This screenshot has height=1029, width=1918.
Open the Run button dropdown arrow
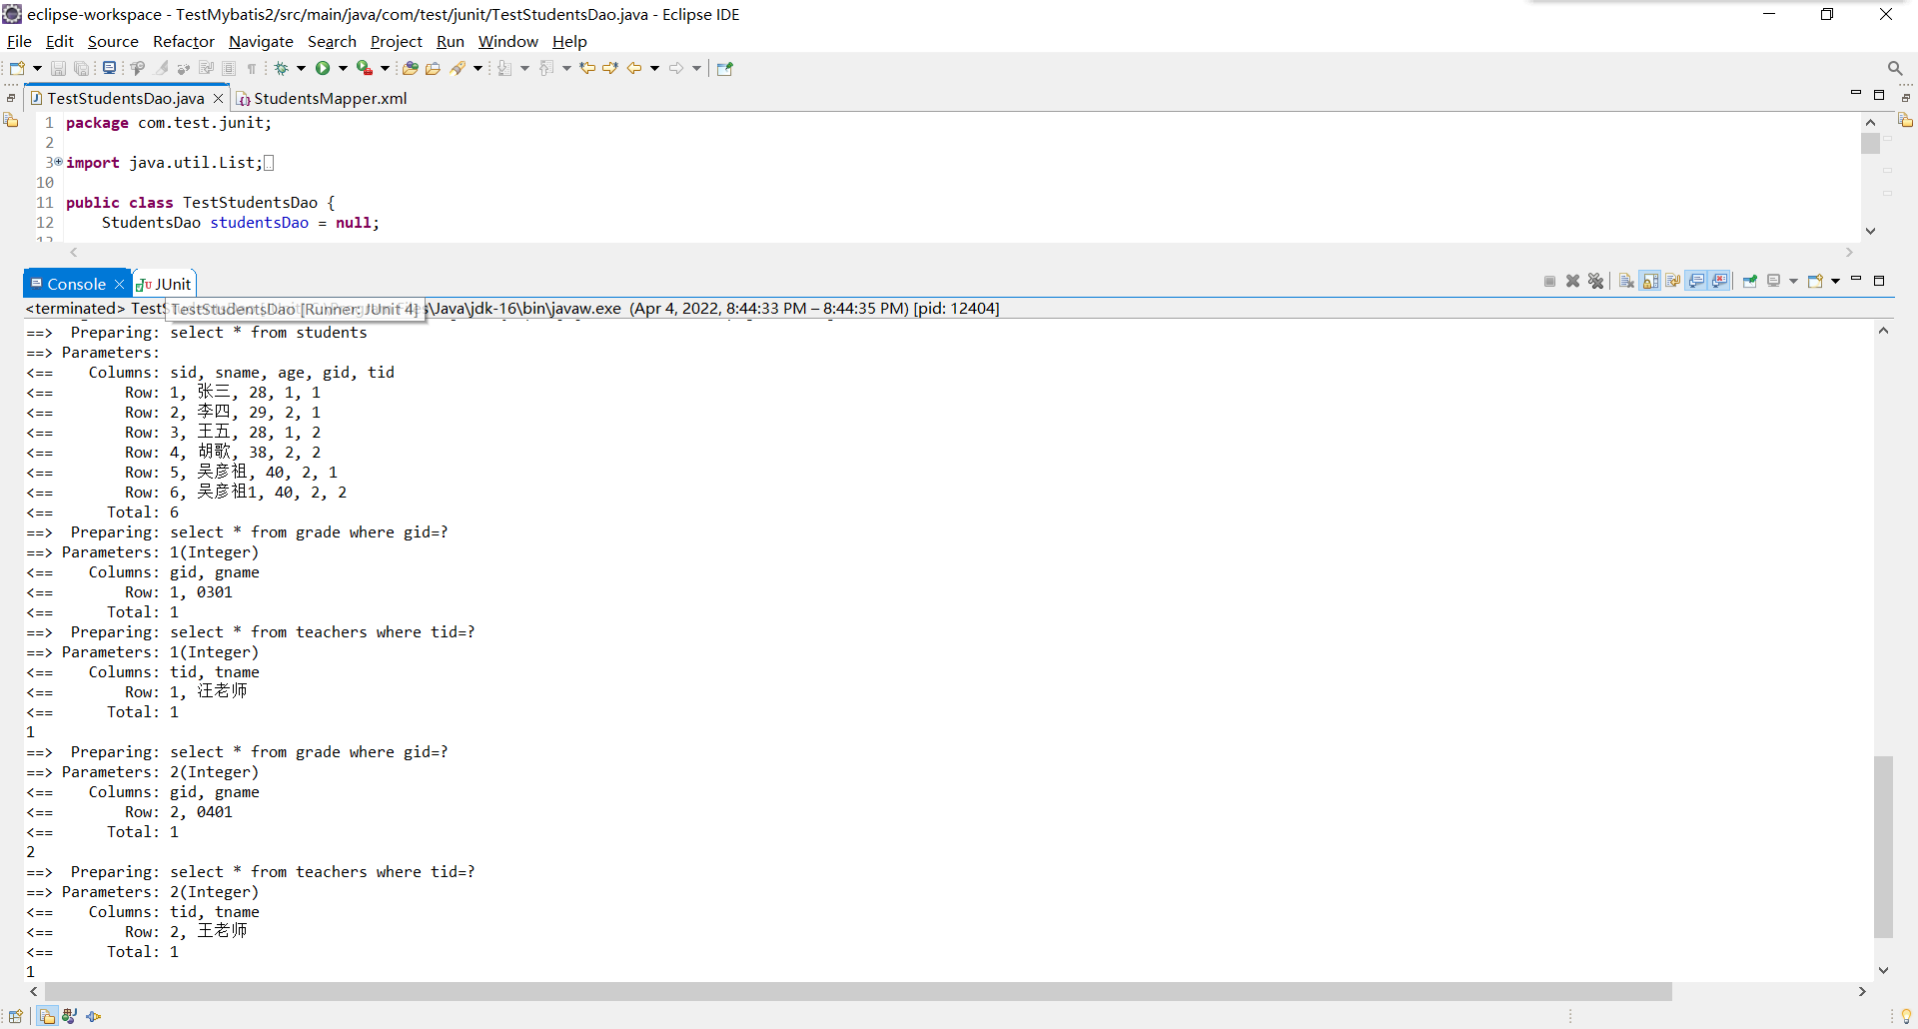pyautogui.click(x=342, y=68)
